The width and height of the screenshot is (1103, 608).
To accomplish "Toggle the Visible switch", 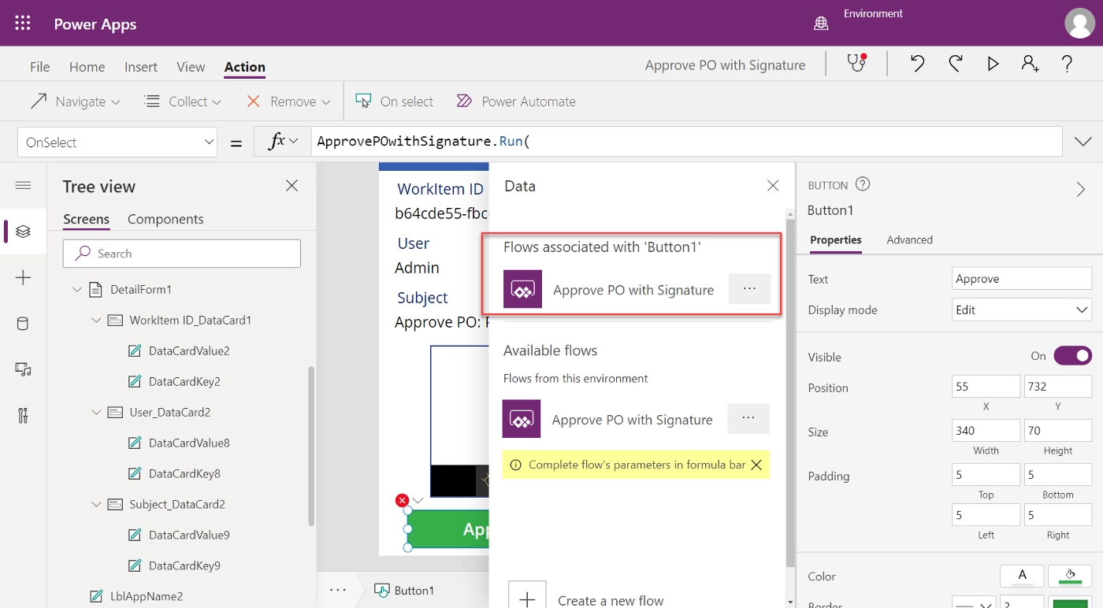I will coord(1072,356).
